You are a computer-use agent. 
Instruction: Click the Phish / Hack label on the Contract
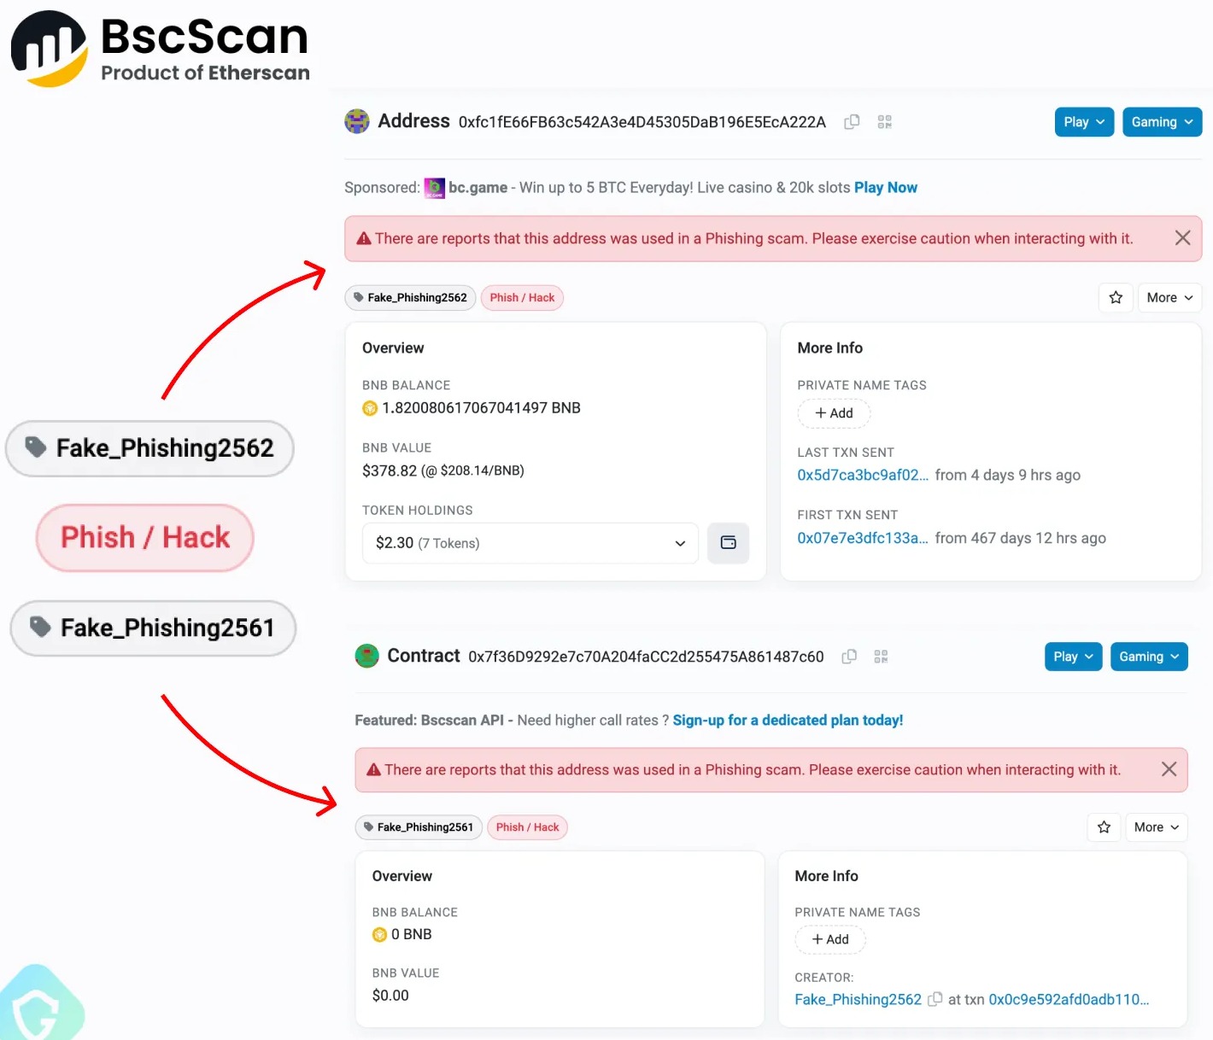(x=527, y=827)
